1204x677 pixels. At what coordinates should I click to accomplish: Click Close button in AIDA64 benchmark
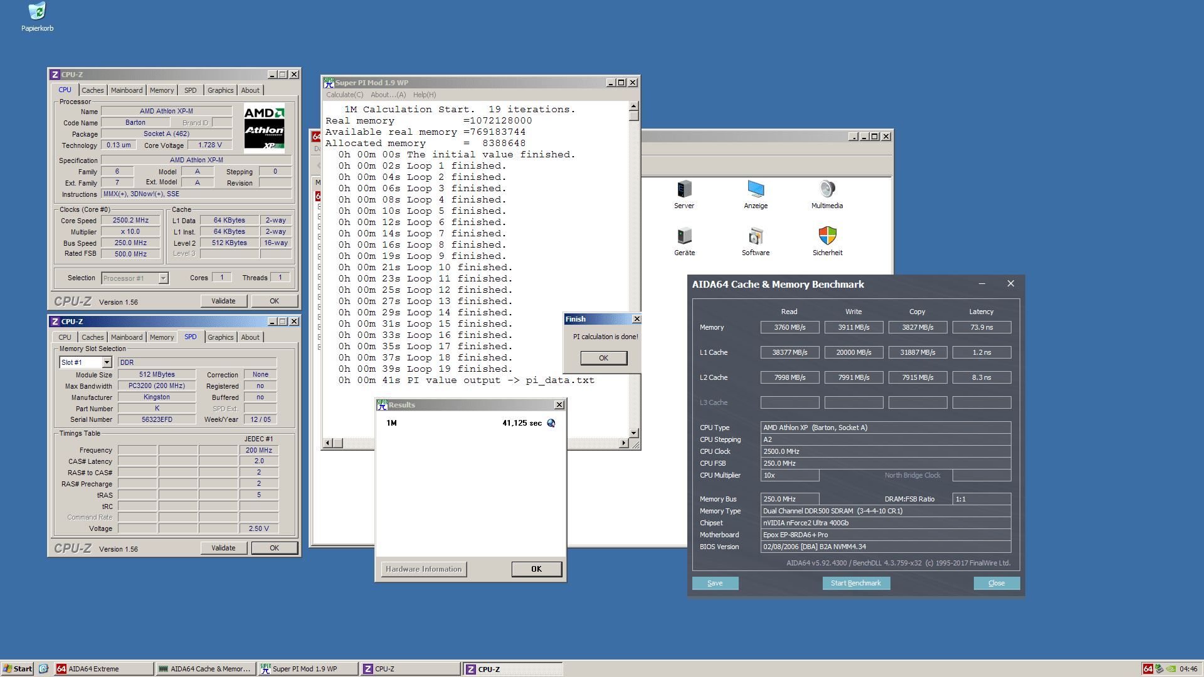point(996,583)
